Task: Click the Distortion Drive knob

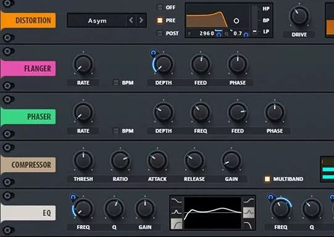Action: tap(299, 16)
